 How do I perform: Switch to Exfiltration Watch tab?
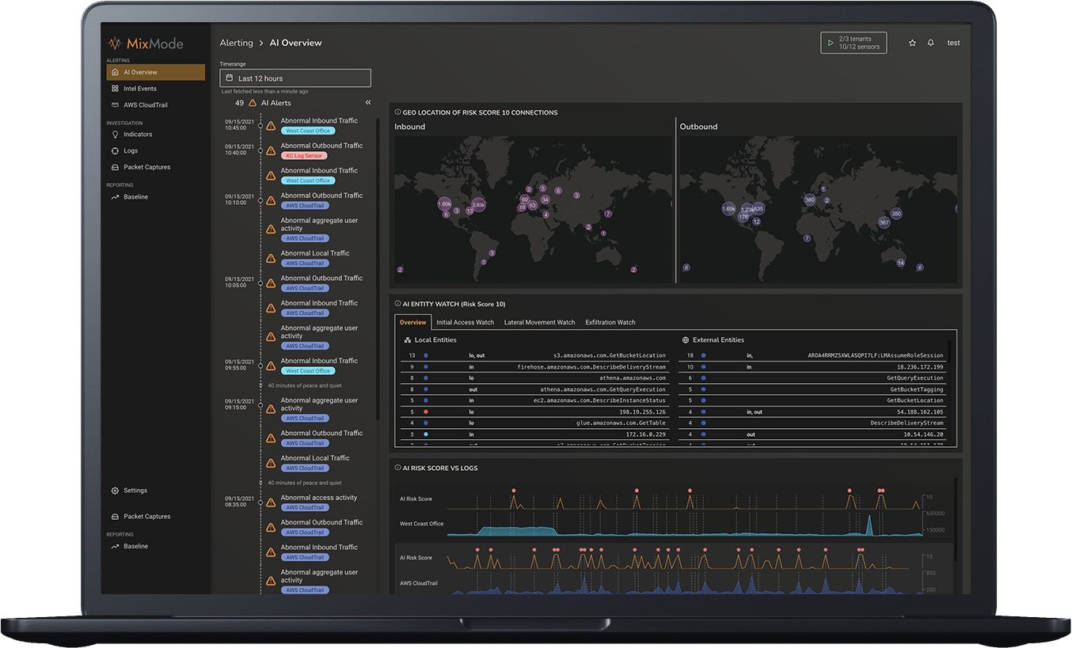click(610, 322)
